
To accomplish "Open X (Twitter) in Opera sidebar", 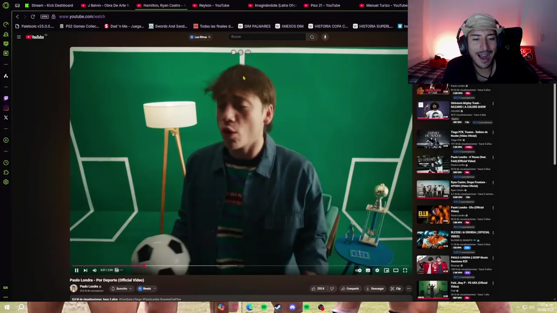I will point(6,117).
